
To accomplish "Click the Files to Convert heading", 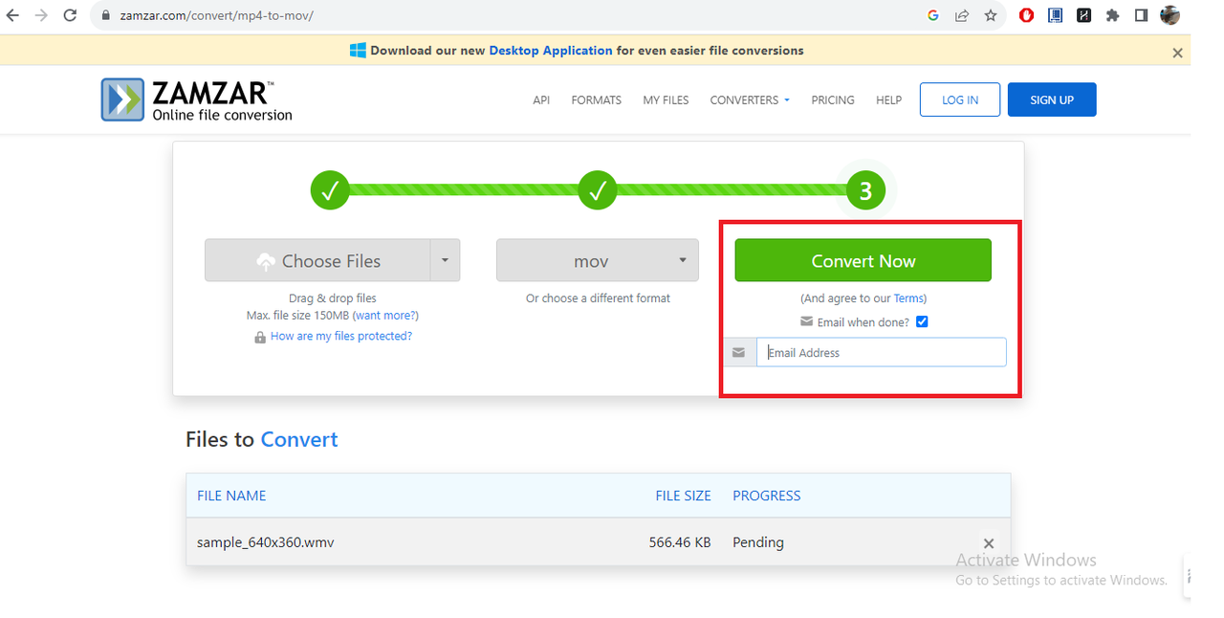I will tap(262, 440).
